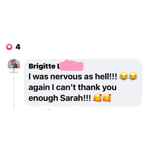Click the first smiling hearts emoji
Viewport: 153px width, 153px height.
[98, 98]
